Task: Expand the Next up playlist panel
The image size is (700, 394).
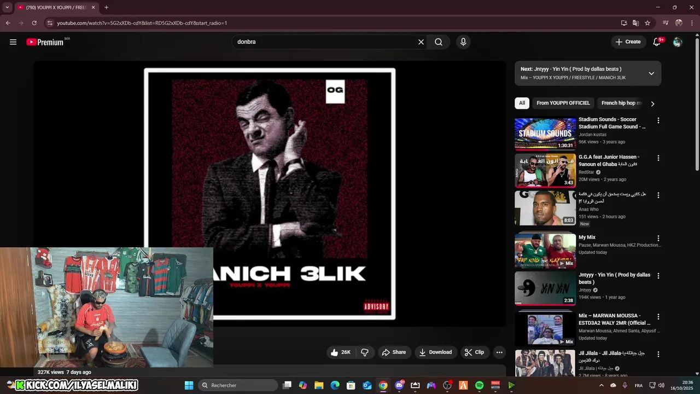Action: 651,73
